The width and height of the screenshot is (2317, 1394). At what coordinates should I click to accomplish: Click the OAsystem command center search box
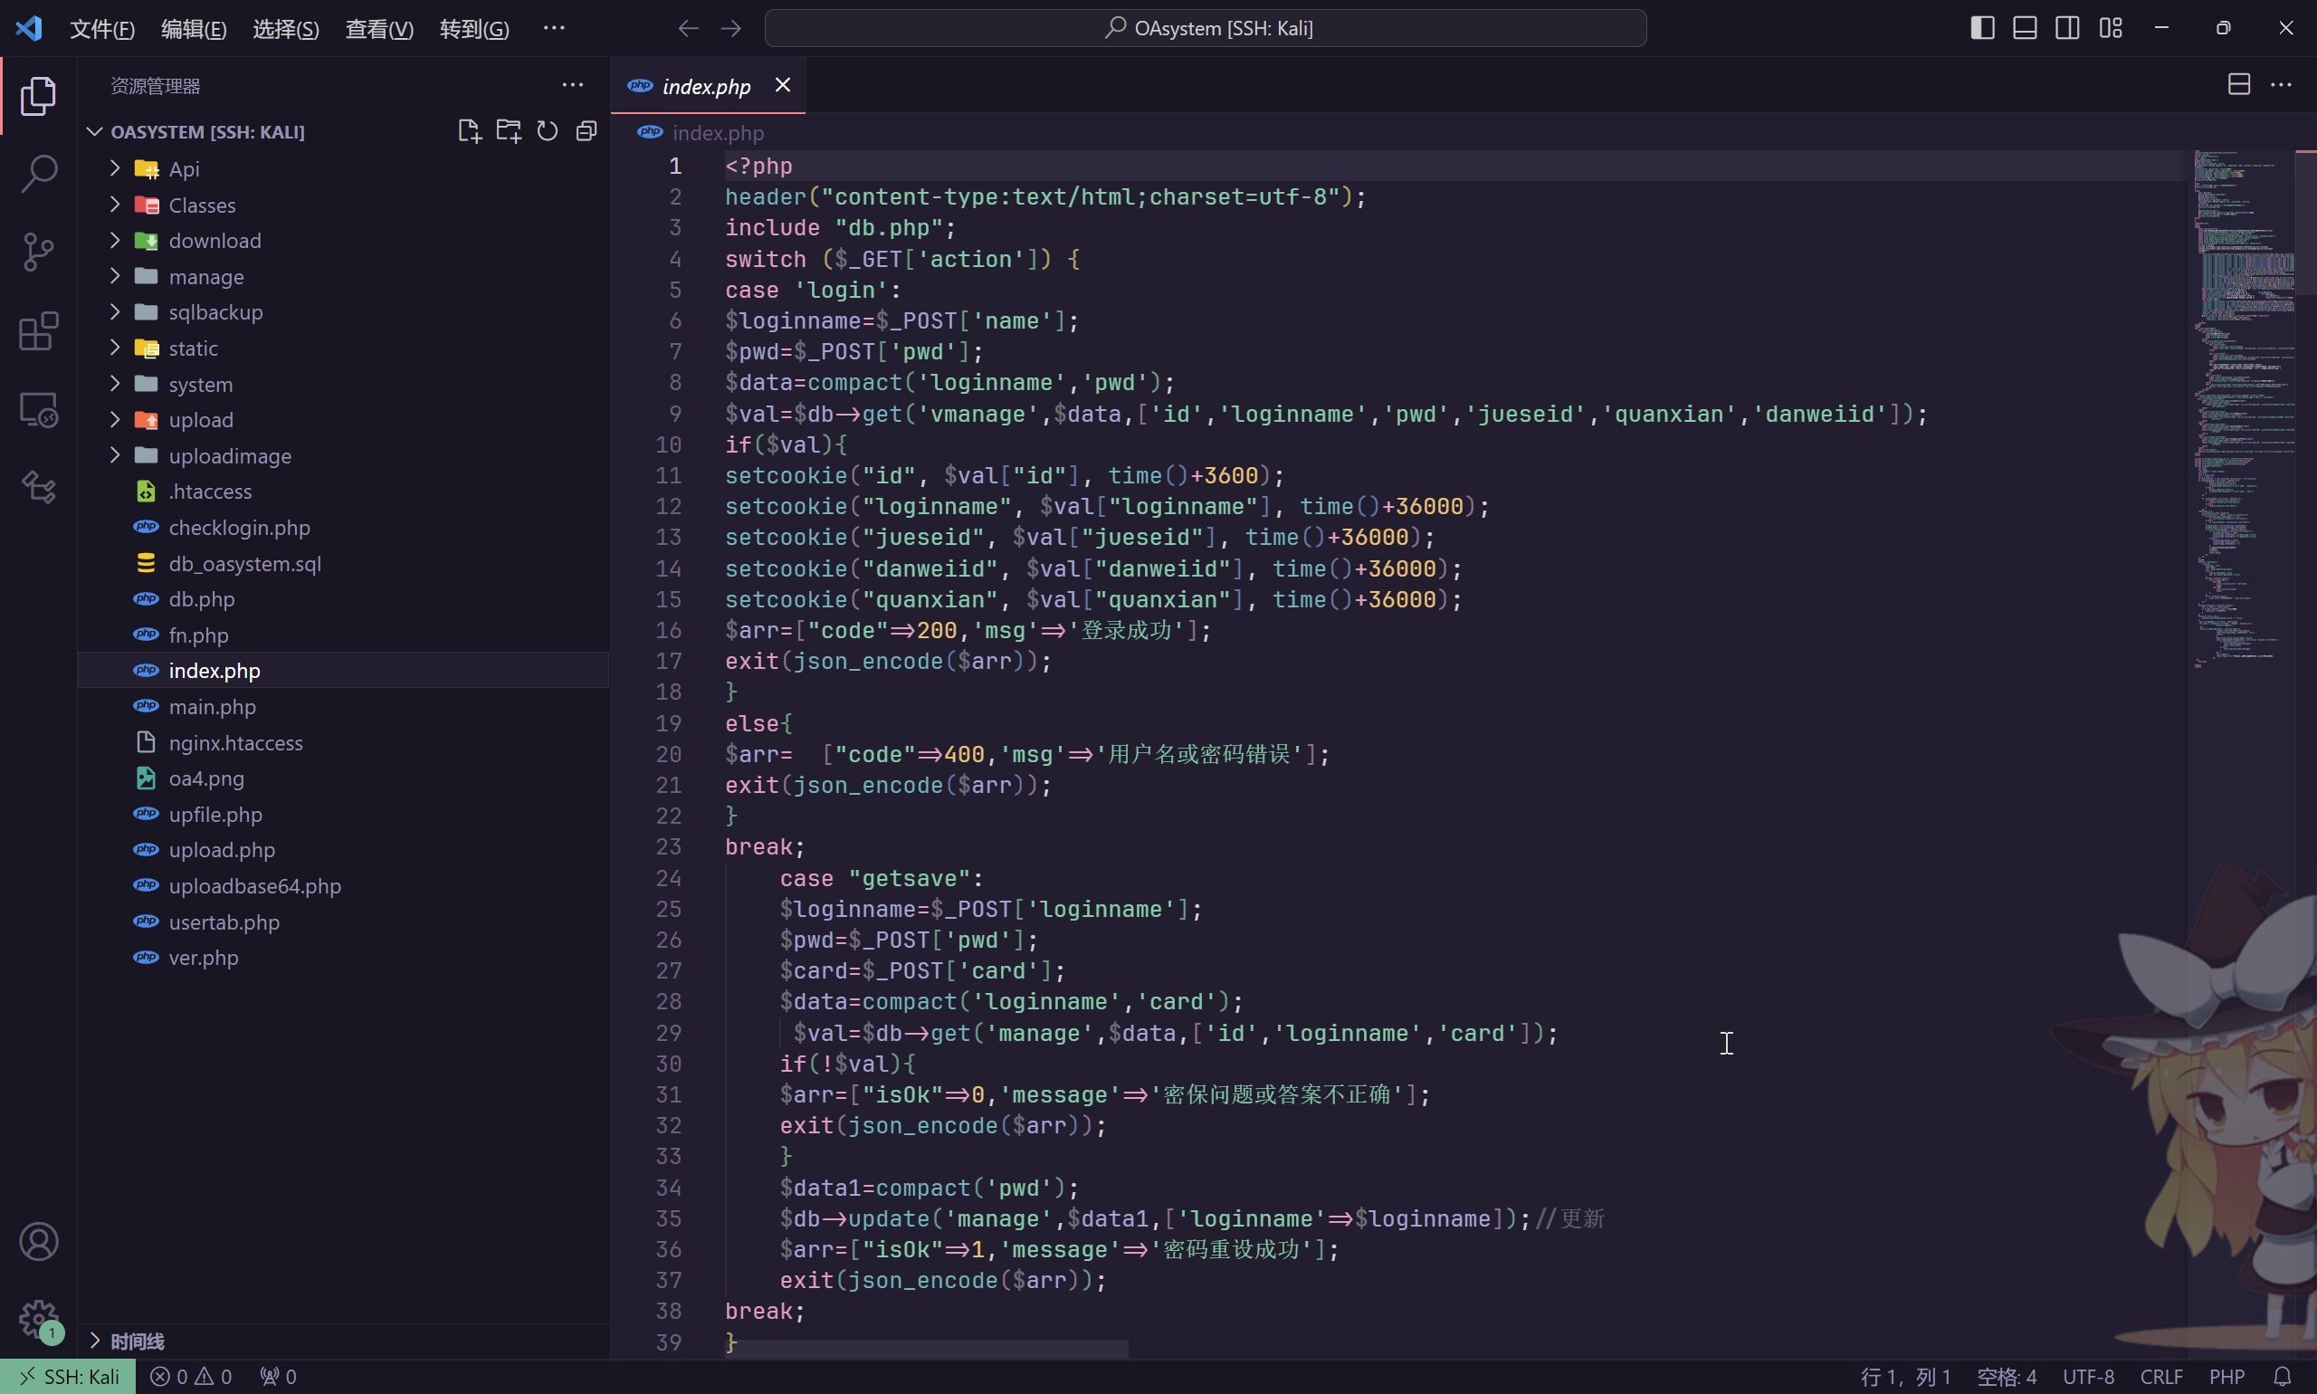pyautogui.click(x=1205, y=28)
